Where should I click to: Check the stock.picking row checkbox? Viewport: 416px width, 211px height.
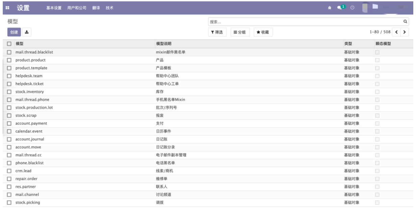click(9, 203)
